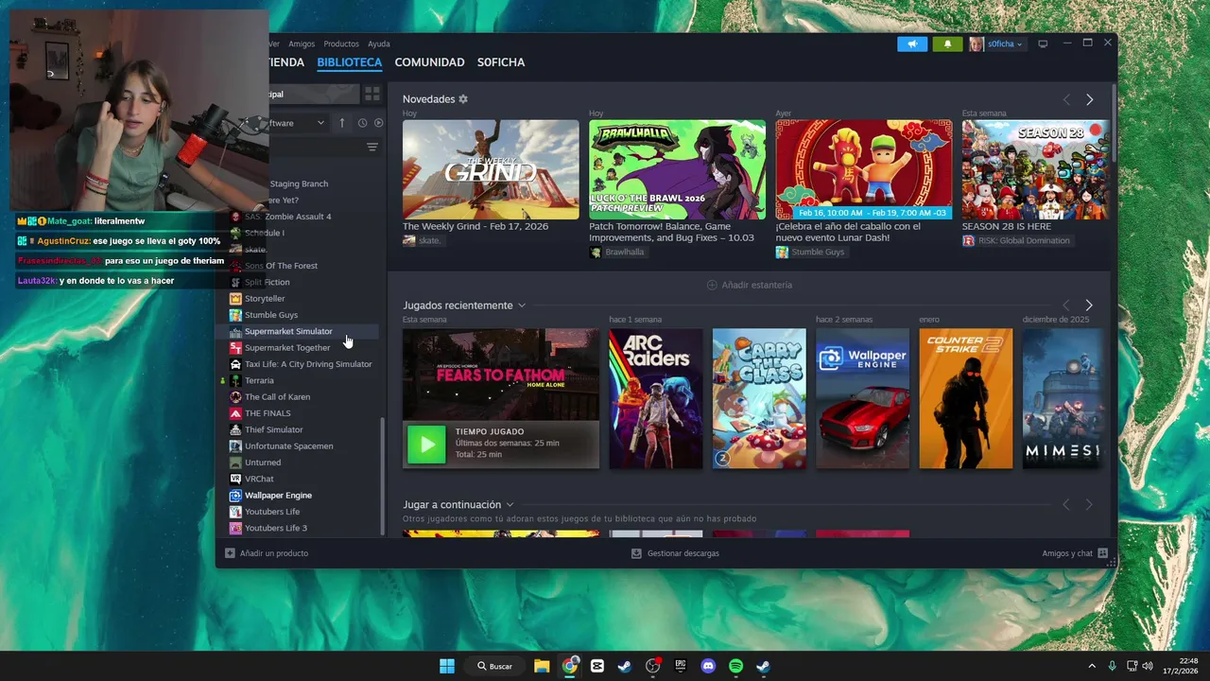
Task: Click the Novedades settings gear
Action: [x=463, y=99]
